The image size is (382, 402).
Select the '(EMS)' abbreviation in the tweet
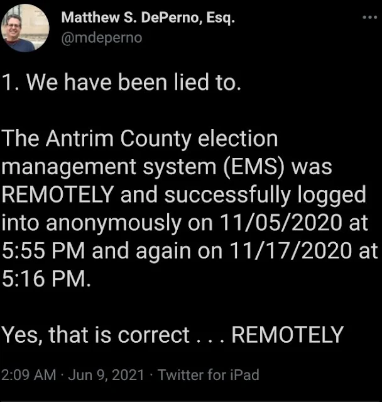pos(254,167)
